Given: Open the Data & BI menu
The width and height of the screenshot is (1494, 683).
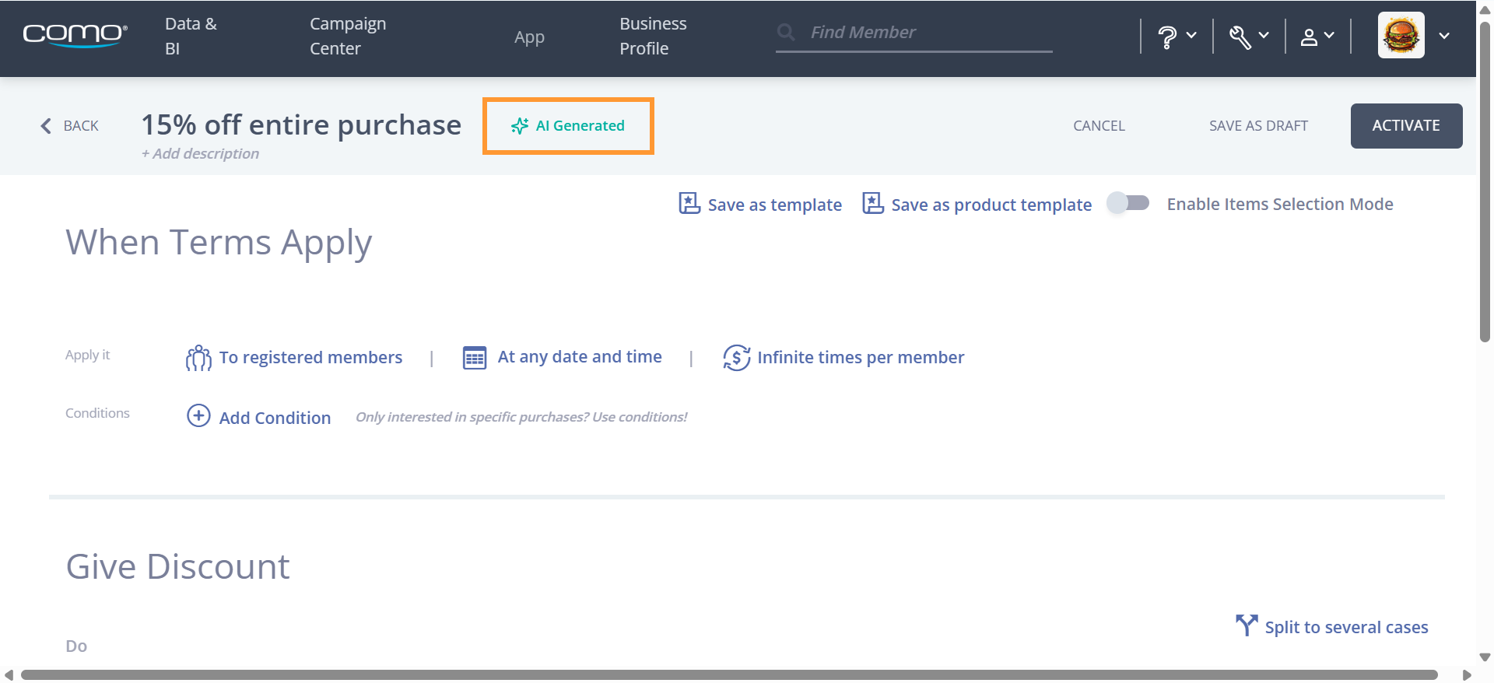Looking at the screenshot, I should [x=191, y=36].
